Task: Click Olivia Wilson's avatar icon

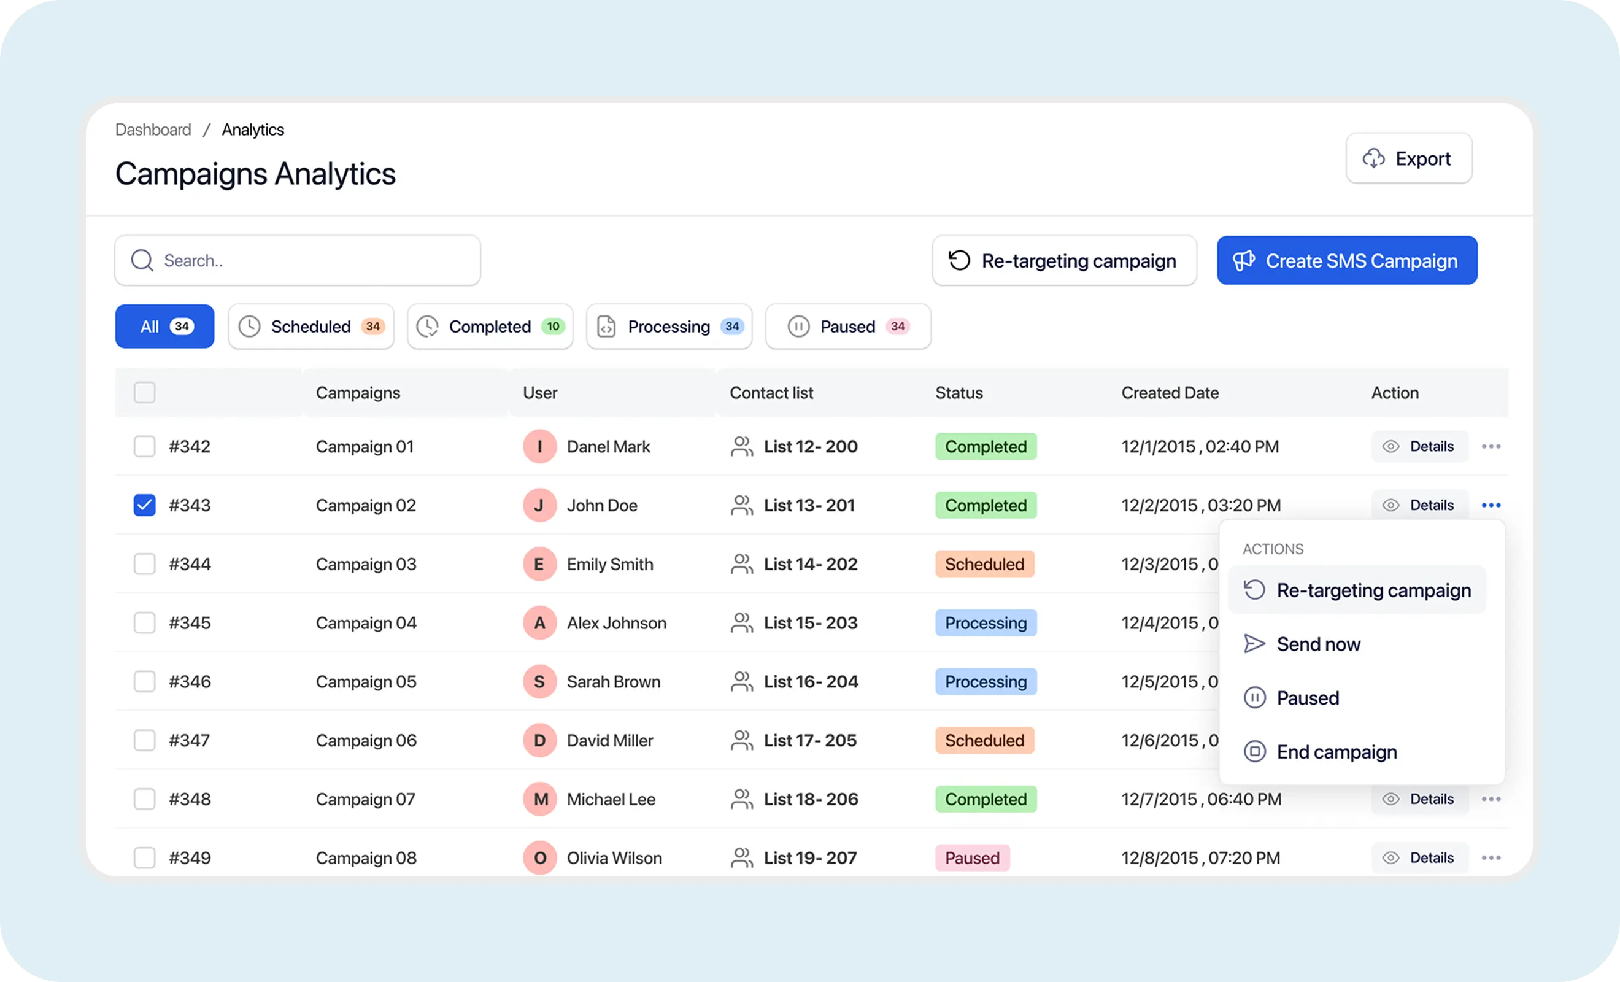Action: tap(540, 857)
